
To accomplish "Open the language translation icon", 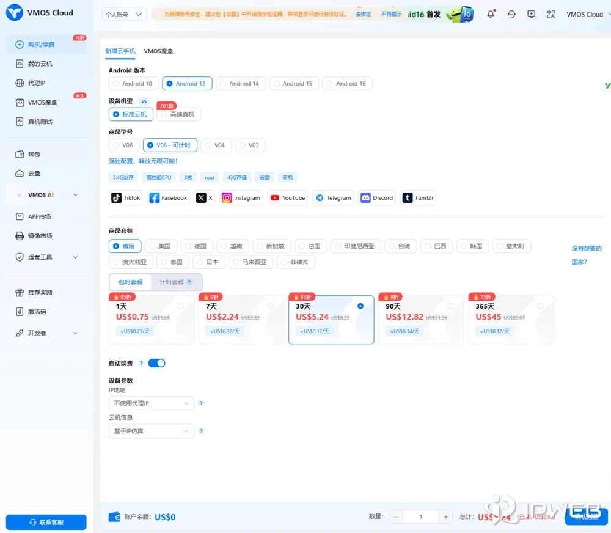I will tap(551, 13).
